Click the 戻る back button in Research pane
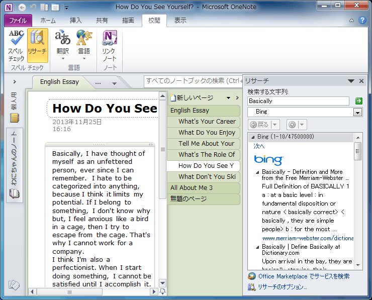372x300 pixels. click(x=259, y=125)
